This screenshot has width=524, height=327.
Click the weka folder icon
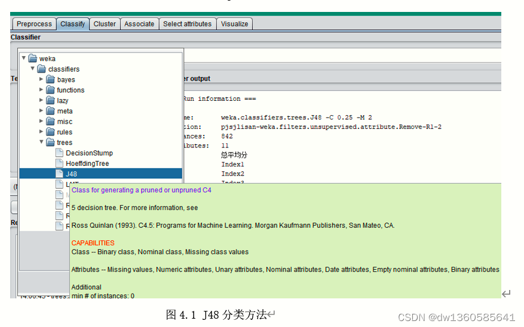(33, 58)
